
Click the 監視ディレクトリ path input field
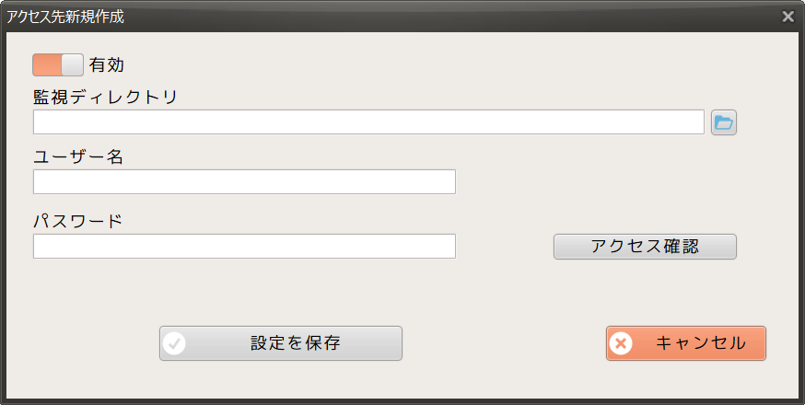point(368,122)
